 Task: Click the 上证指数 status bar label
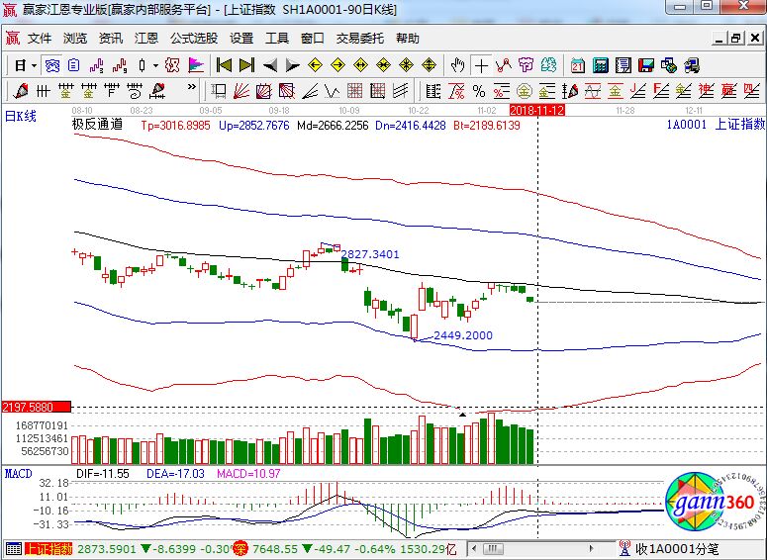49,548
